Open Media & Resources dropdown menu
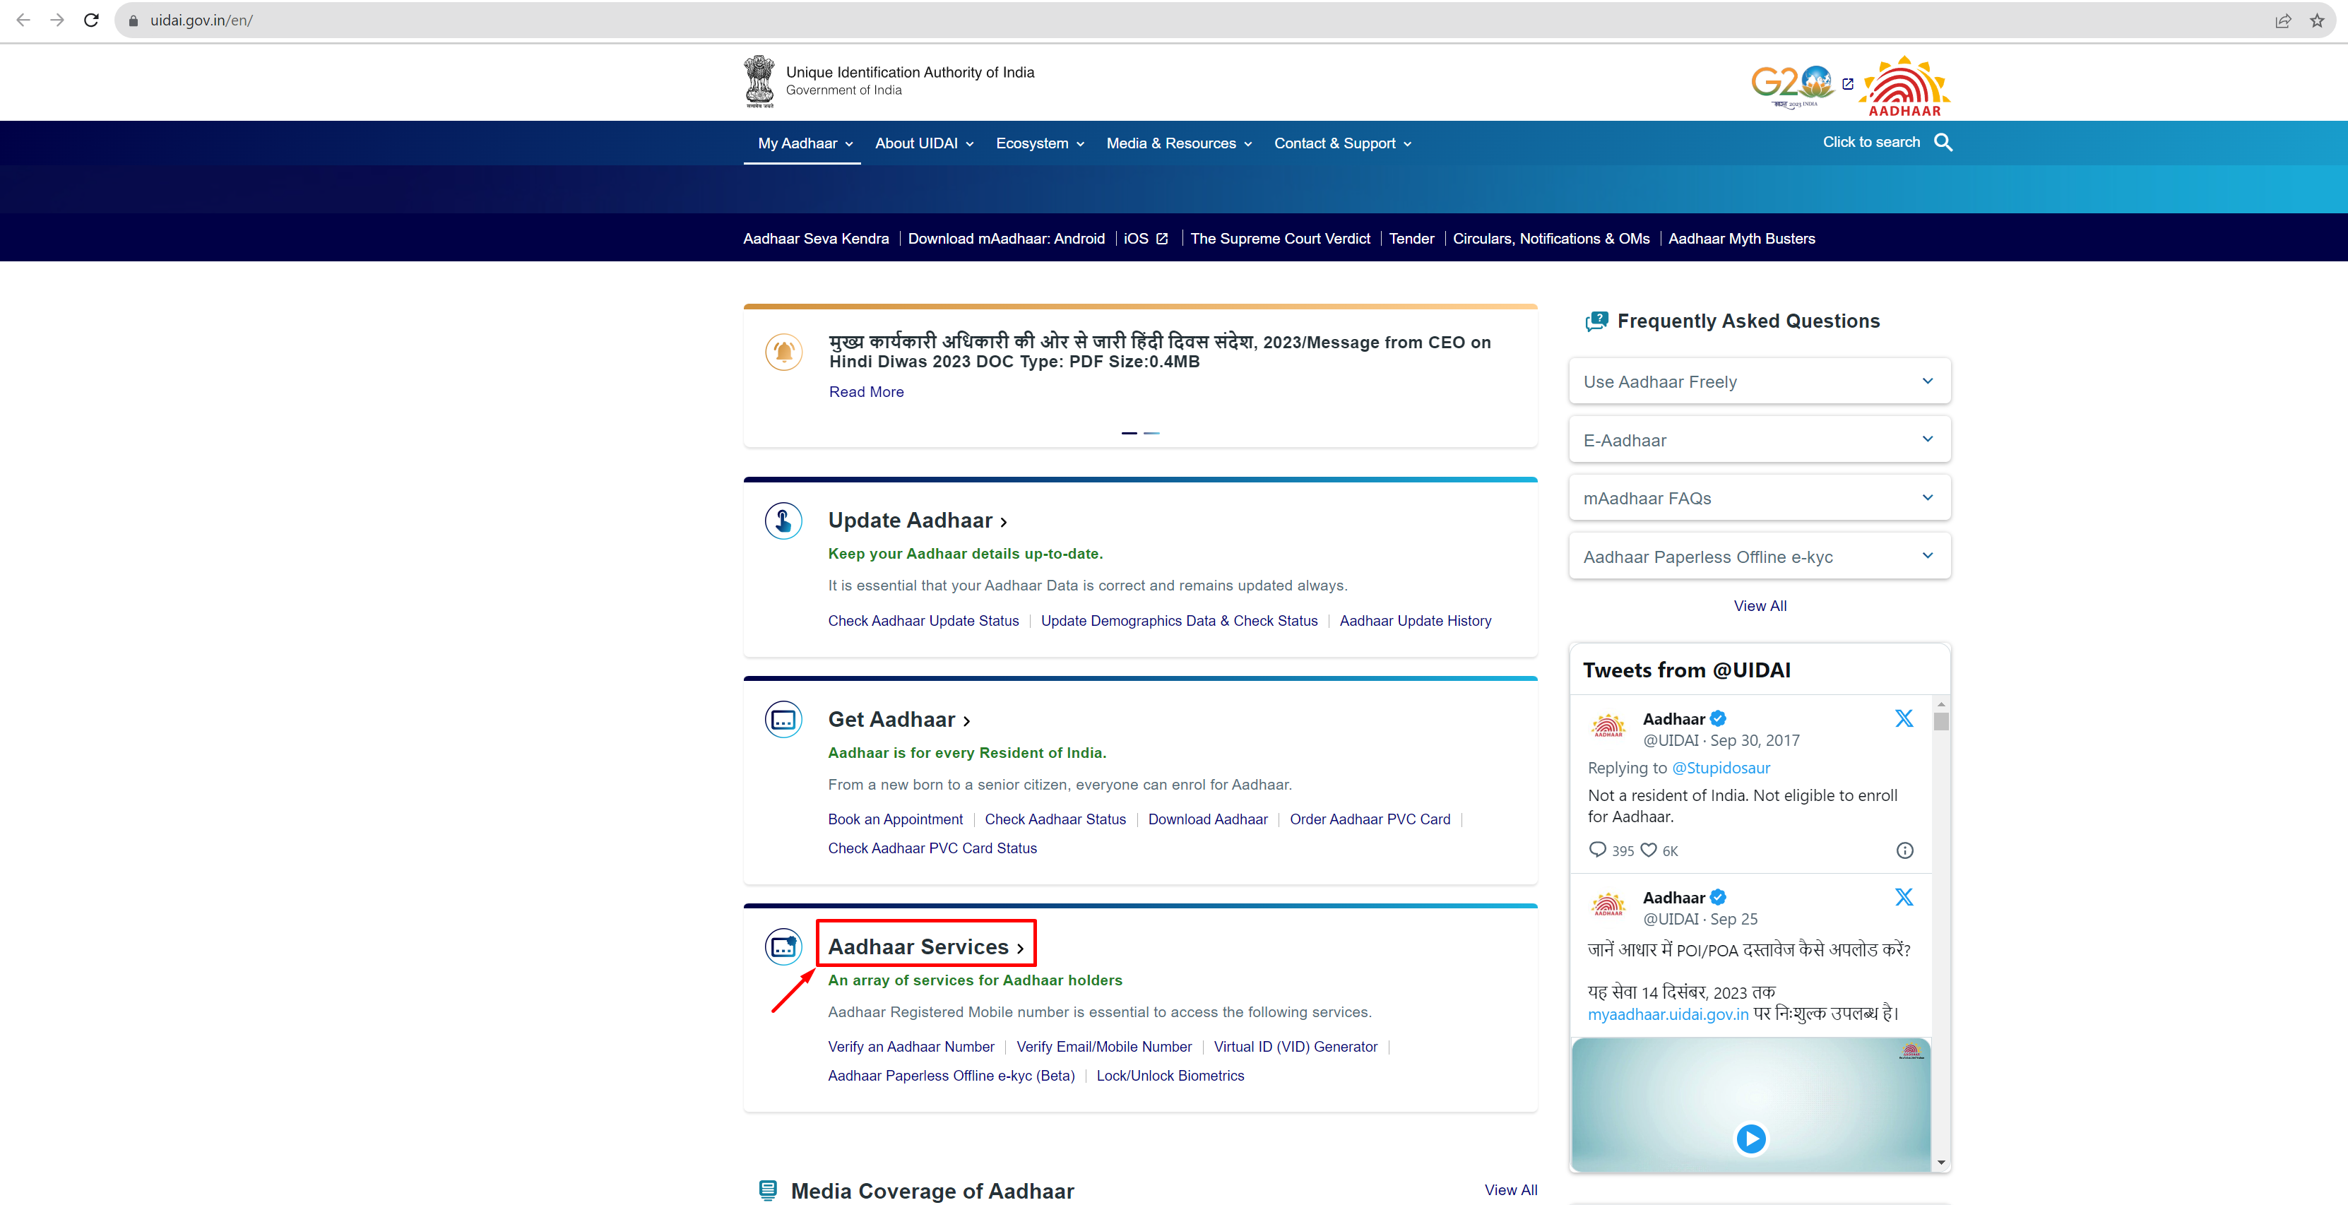 coord(1180,143)
